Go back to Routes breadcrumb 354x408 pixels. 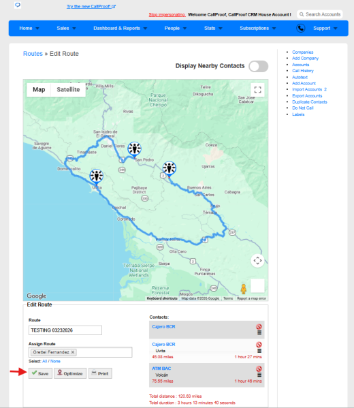click(33, 54)
